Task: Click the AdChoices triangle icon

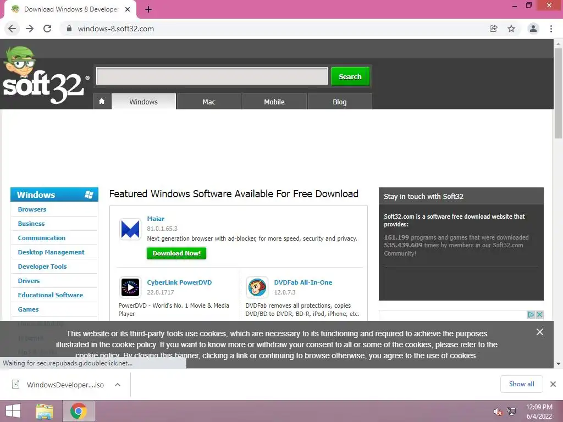Action: click(531, 315)
